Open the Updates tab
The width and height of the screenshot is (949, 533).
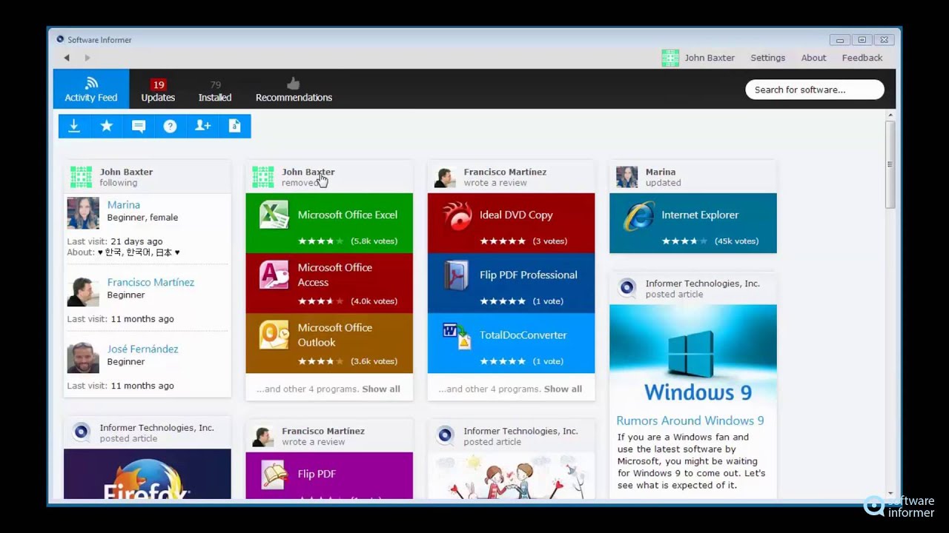(158, 90)
